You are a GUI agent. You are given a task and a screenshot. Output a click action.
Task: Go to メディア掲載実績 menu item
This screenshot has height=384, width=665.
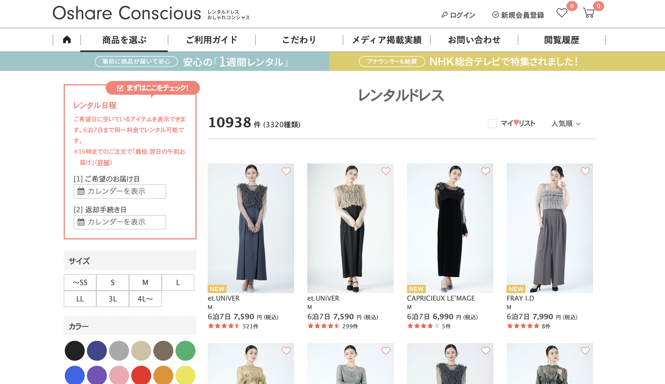click(386, 40)
